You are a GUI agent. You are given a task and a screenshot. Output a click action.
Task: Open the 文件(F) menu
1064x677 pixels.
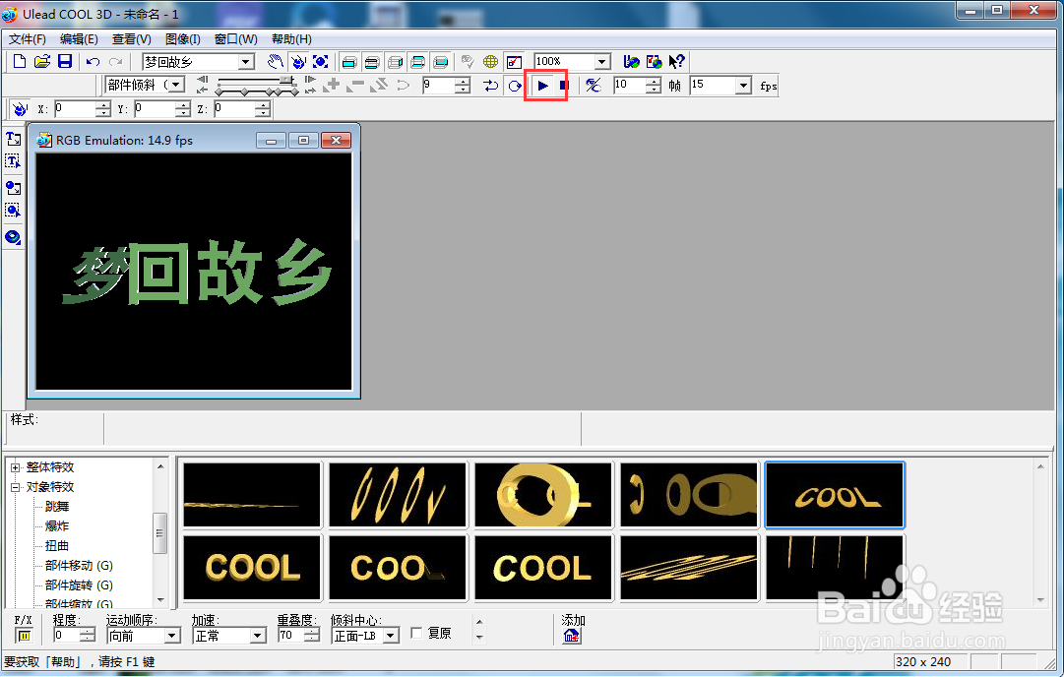28,39
